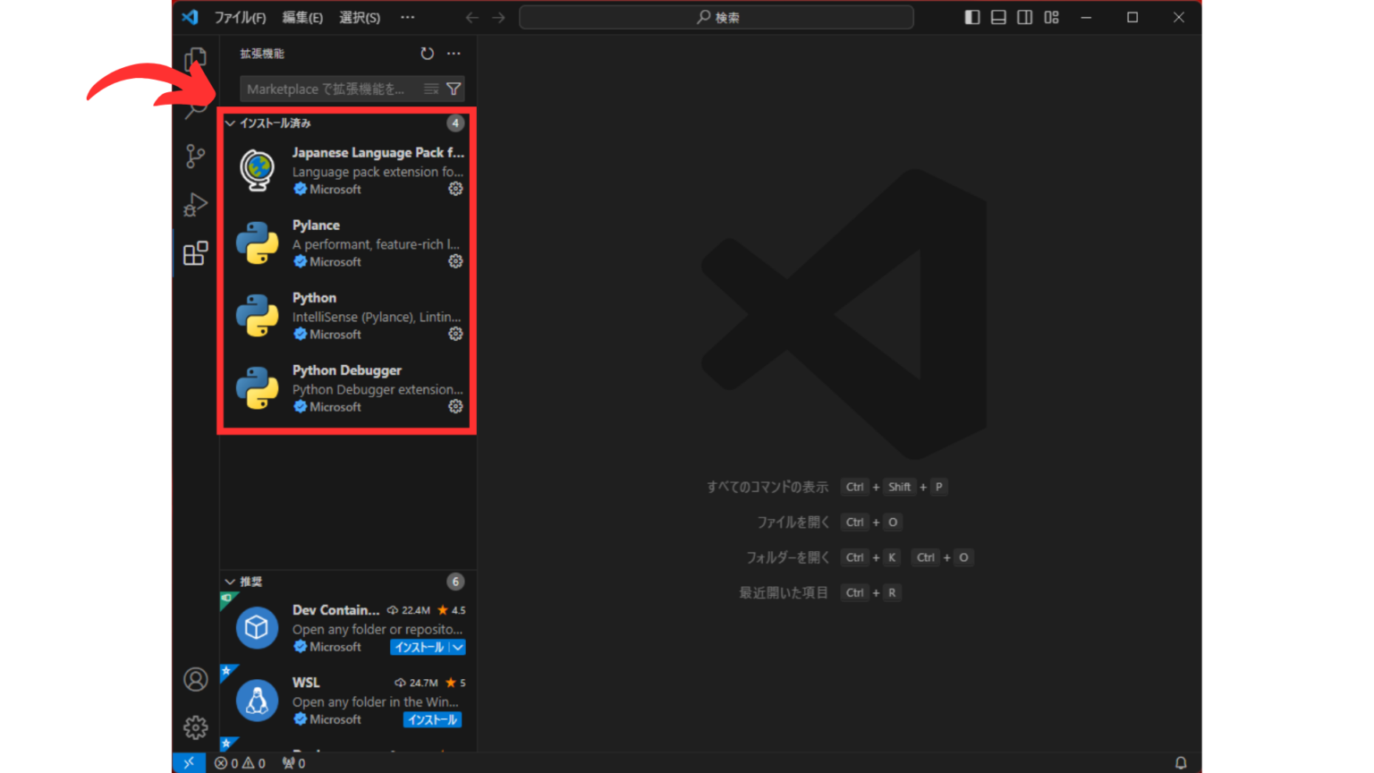
Task: Open the extensions filter funnel icon
Action: pyautogui.click(x=454, y=89)
